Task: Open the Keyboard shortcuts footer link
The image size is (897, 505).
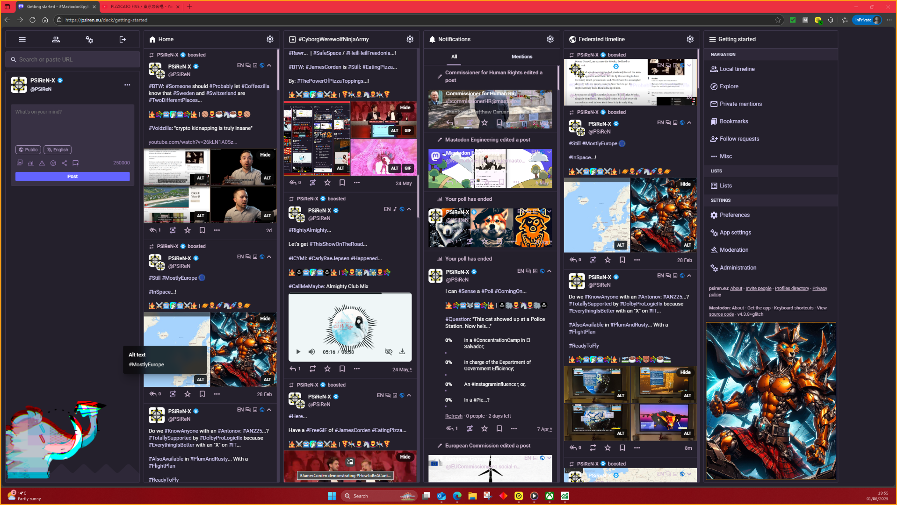Action: click(x=794, y=308)
